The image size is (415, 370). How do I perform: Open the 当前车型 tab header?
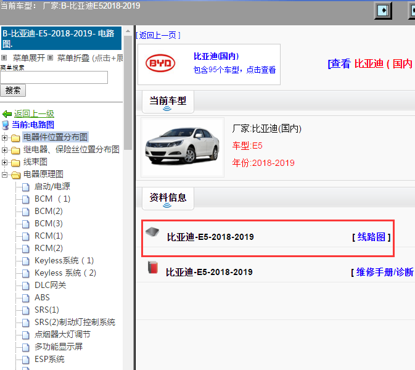click(x=168, y=102)
